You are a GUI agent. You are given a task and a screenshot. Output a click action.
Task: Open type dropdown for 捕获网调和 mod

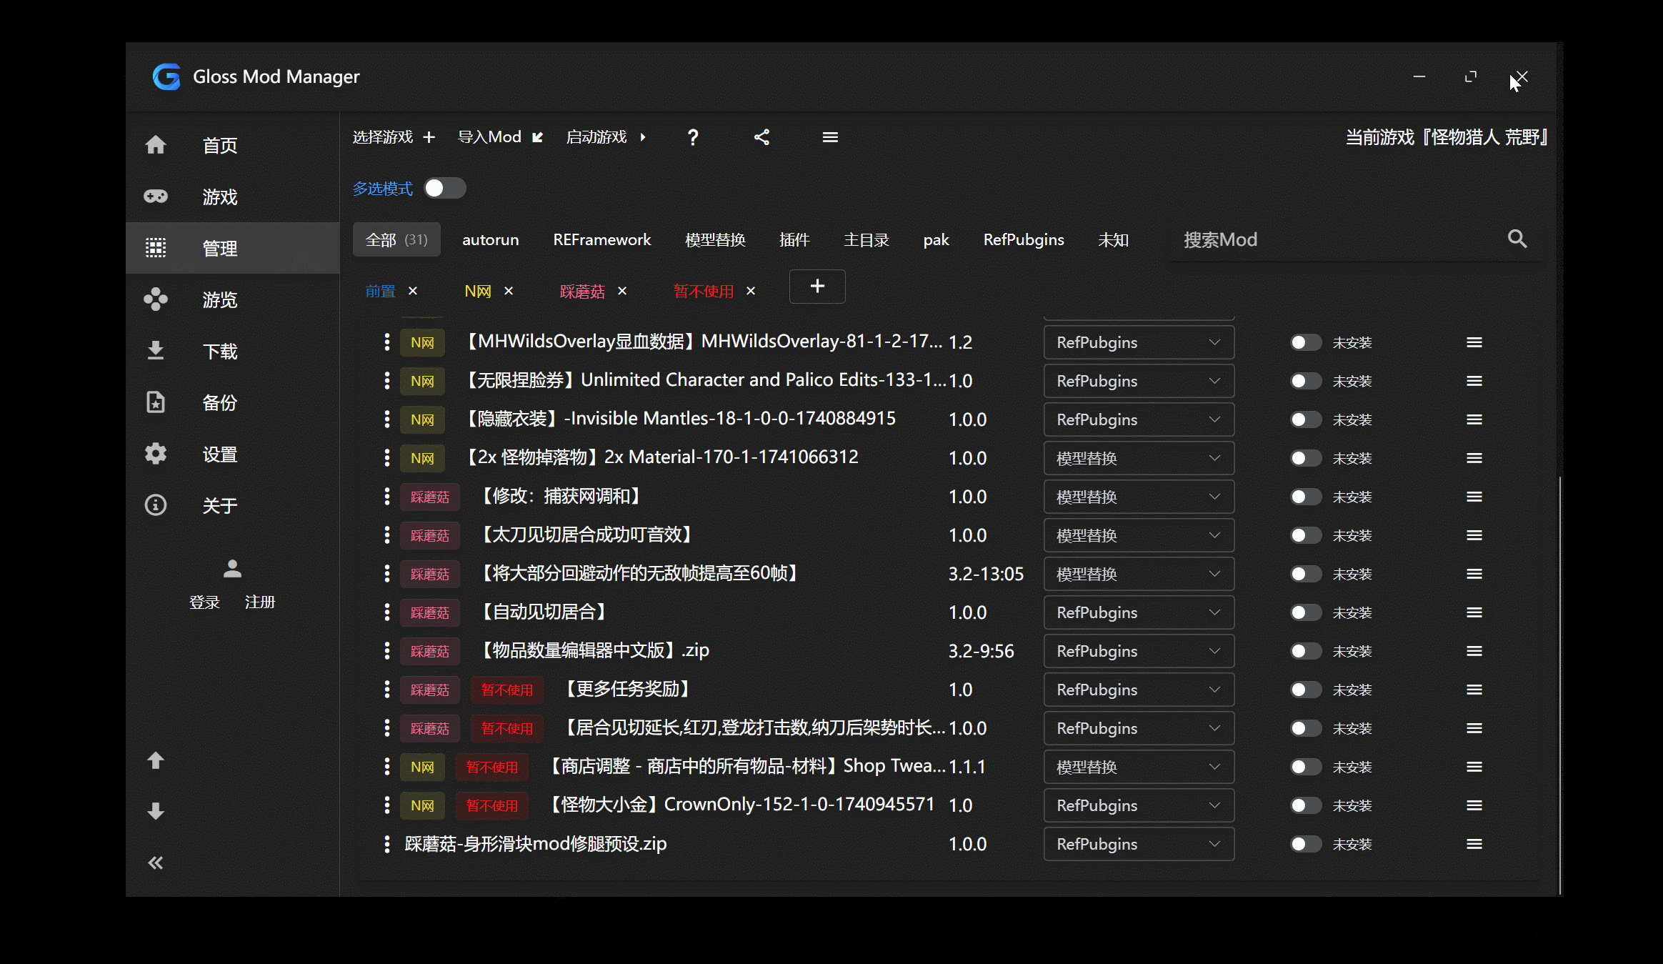coord(1139,497)
